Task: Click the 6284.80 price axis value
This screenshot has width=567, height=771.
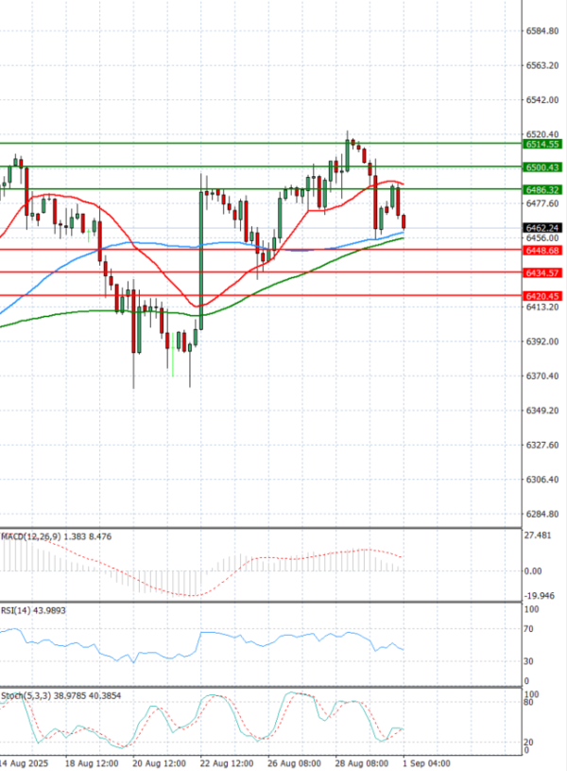Action: coord(542,514)
